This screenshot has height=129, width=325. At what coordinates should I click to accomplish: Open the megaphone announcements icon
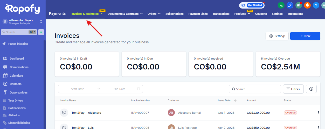[x=299, y=5]
